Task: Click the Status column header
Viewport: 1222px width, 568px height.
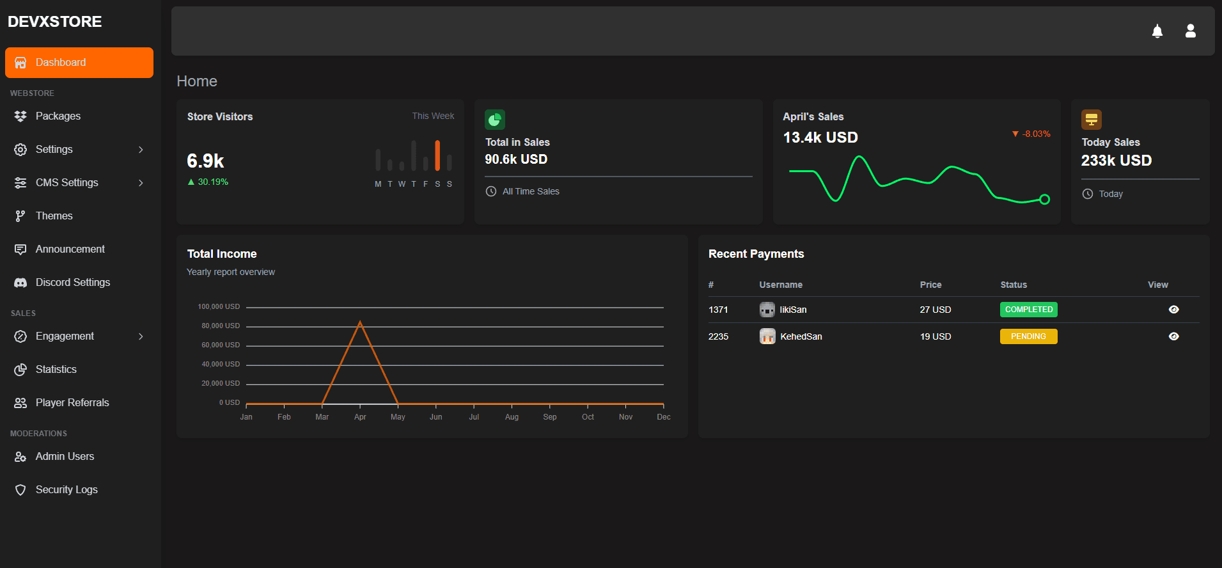Action: [x=1014, y=285]
